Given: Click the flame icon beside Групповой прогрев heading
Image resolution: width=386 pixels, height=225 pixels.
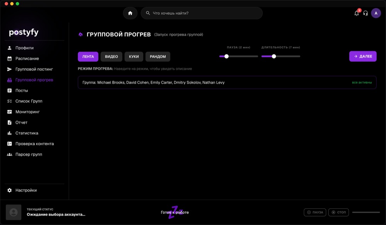Looking at the screenshot, I should tap(81, 34).
